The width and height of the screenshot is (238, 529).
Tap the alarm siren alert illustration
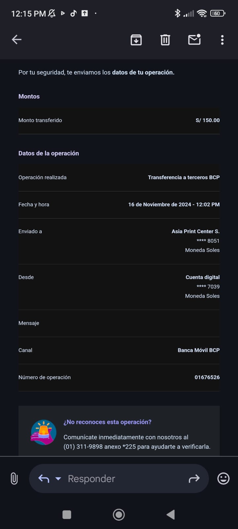point(44,432)
